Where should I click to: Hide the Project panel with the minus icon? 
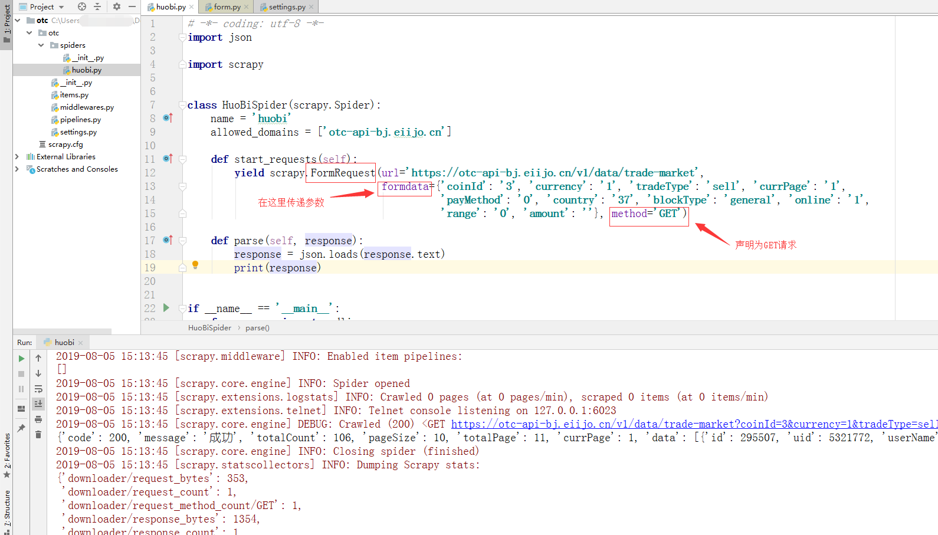click(132, 6)
